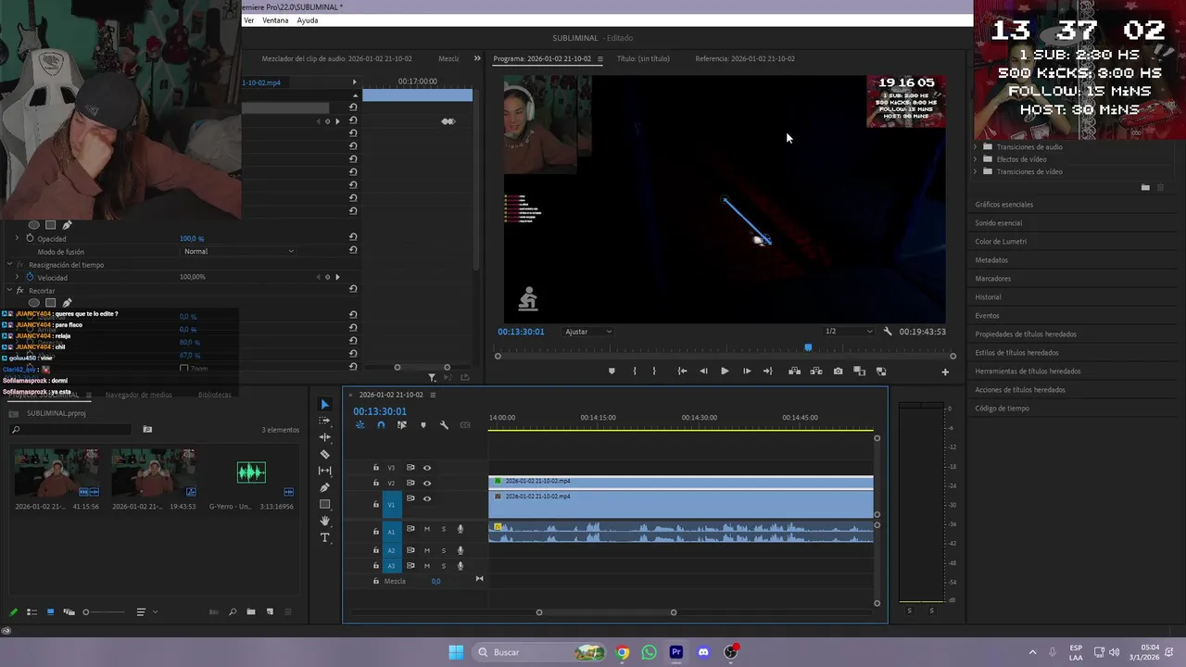Image resolution: width=1186 pixels, height=667 pixels.
Task: Open Google Chrome from the taskbar
Action: pos(623,652)
